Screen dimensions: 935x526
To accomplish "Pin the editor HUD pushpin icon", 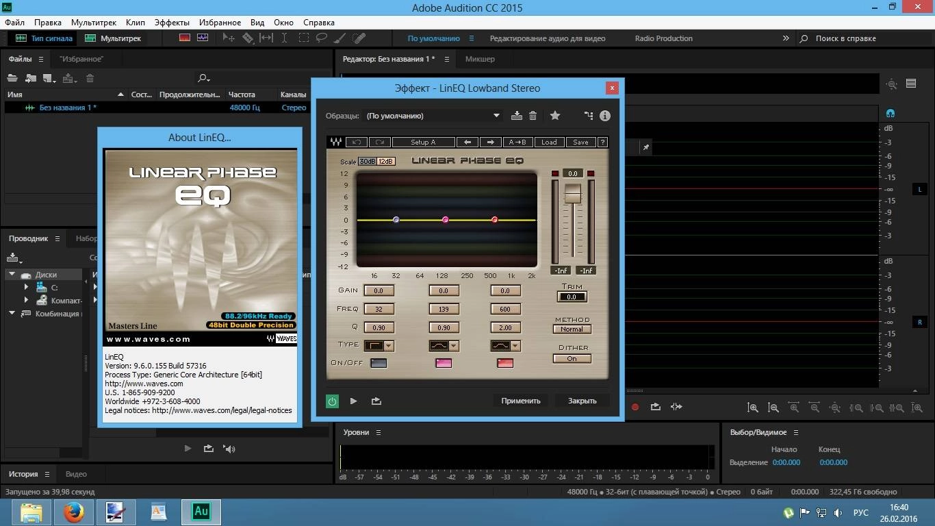I will point(645,147).
